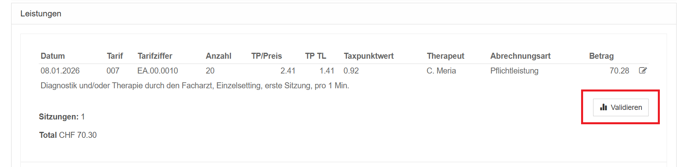Image resolution: width=693 pixels, height=167 pixels.
Task: Click the Tarif column header
Action: click(115, 56)
